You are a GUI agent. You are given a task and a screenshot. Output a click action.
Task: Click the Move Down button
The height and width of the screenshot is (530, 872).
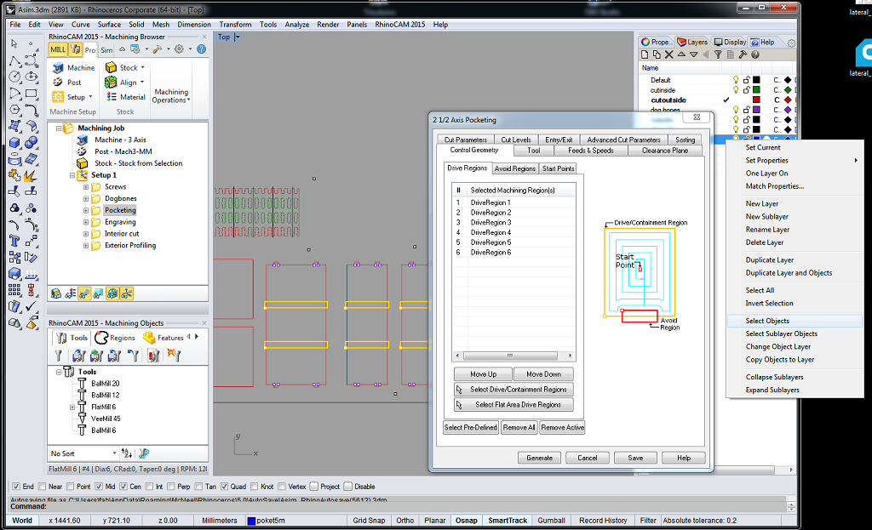point(543,374)
